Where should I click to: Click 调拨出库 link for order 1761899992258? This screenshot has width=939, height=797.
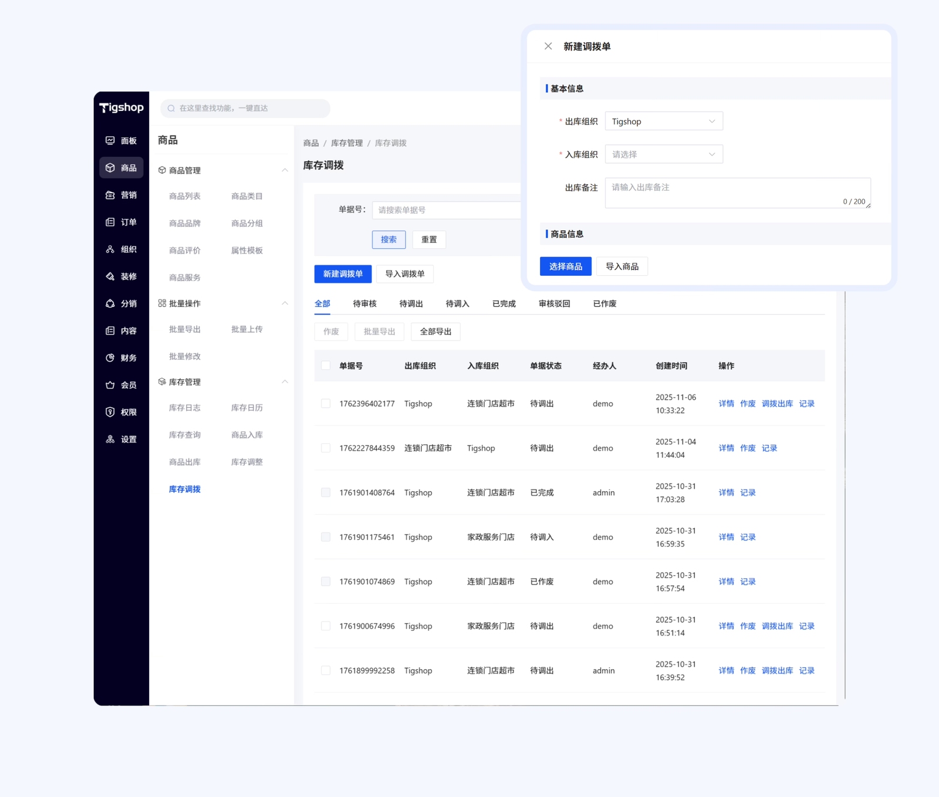[777, 670]
